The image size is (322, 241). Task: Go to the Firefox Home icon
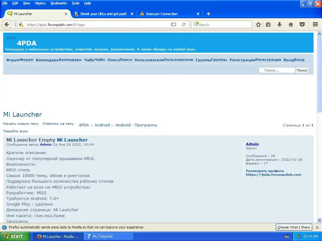[x=291, y=24]
